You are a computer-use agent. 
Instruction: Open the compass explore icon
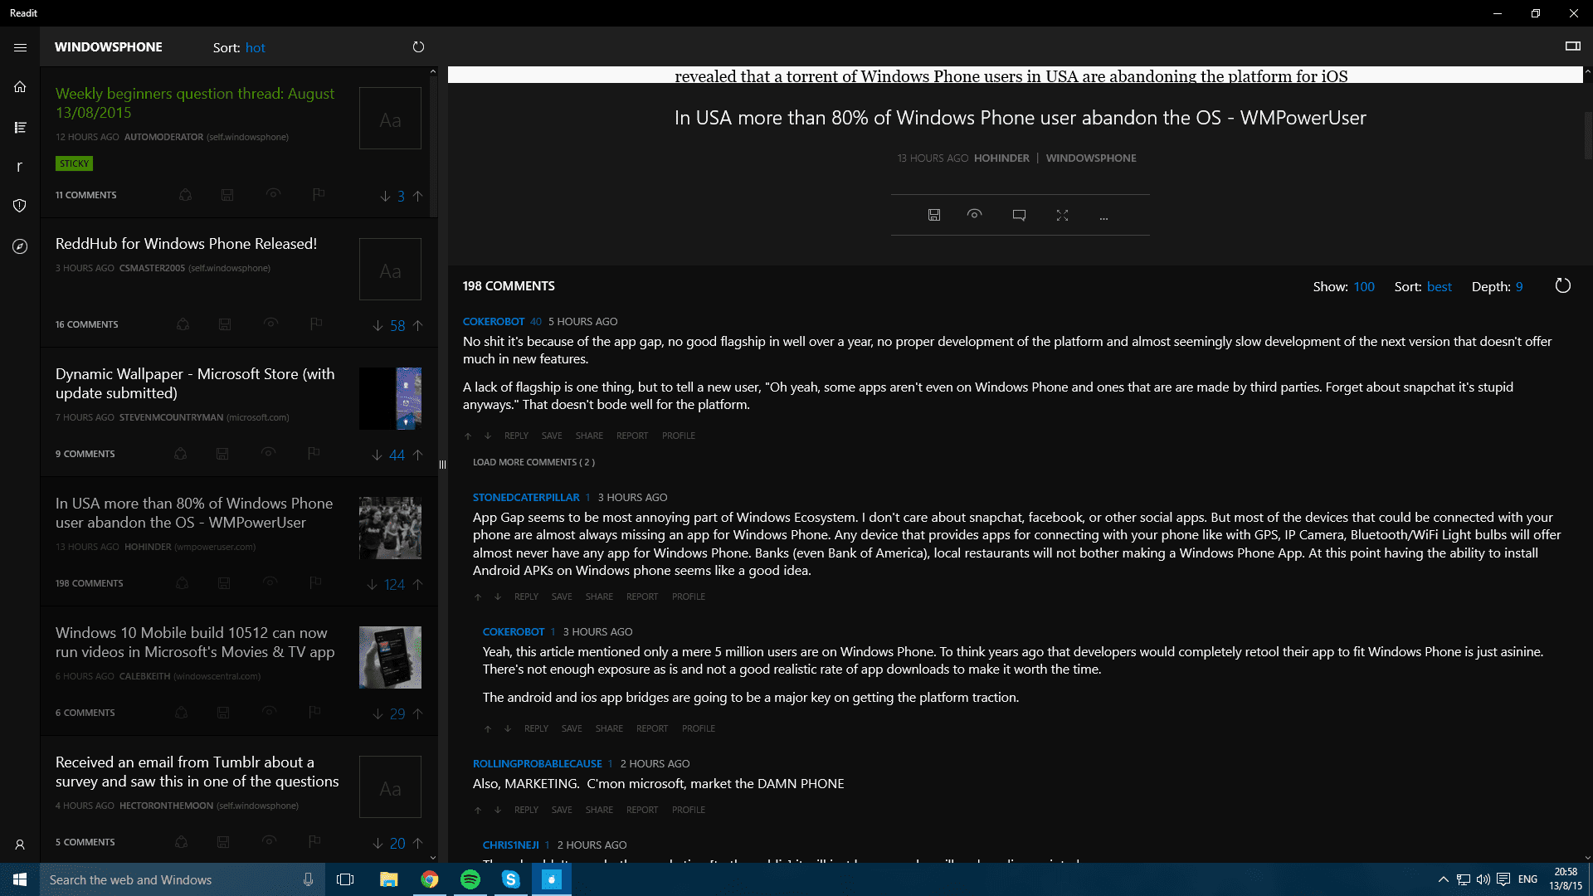pyautogui.click(x=20, y=246)
